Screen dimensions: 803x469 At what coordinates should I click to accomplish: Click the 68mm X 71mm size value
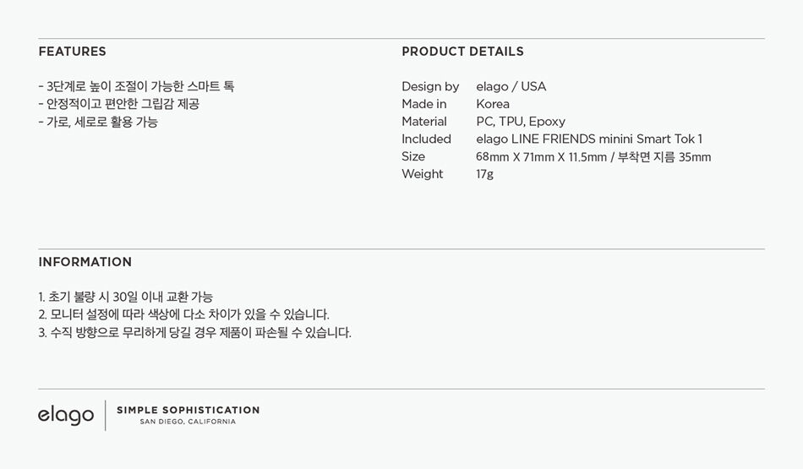tap(593, 156)
